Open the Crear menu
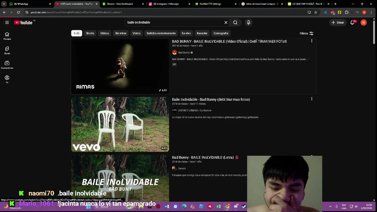 338,22
